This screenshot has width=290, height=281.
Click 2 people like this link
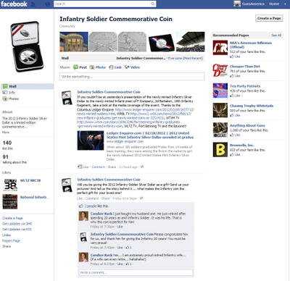pyautogui.click(x=96, y=206)
